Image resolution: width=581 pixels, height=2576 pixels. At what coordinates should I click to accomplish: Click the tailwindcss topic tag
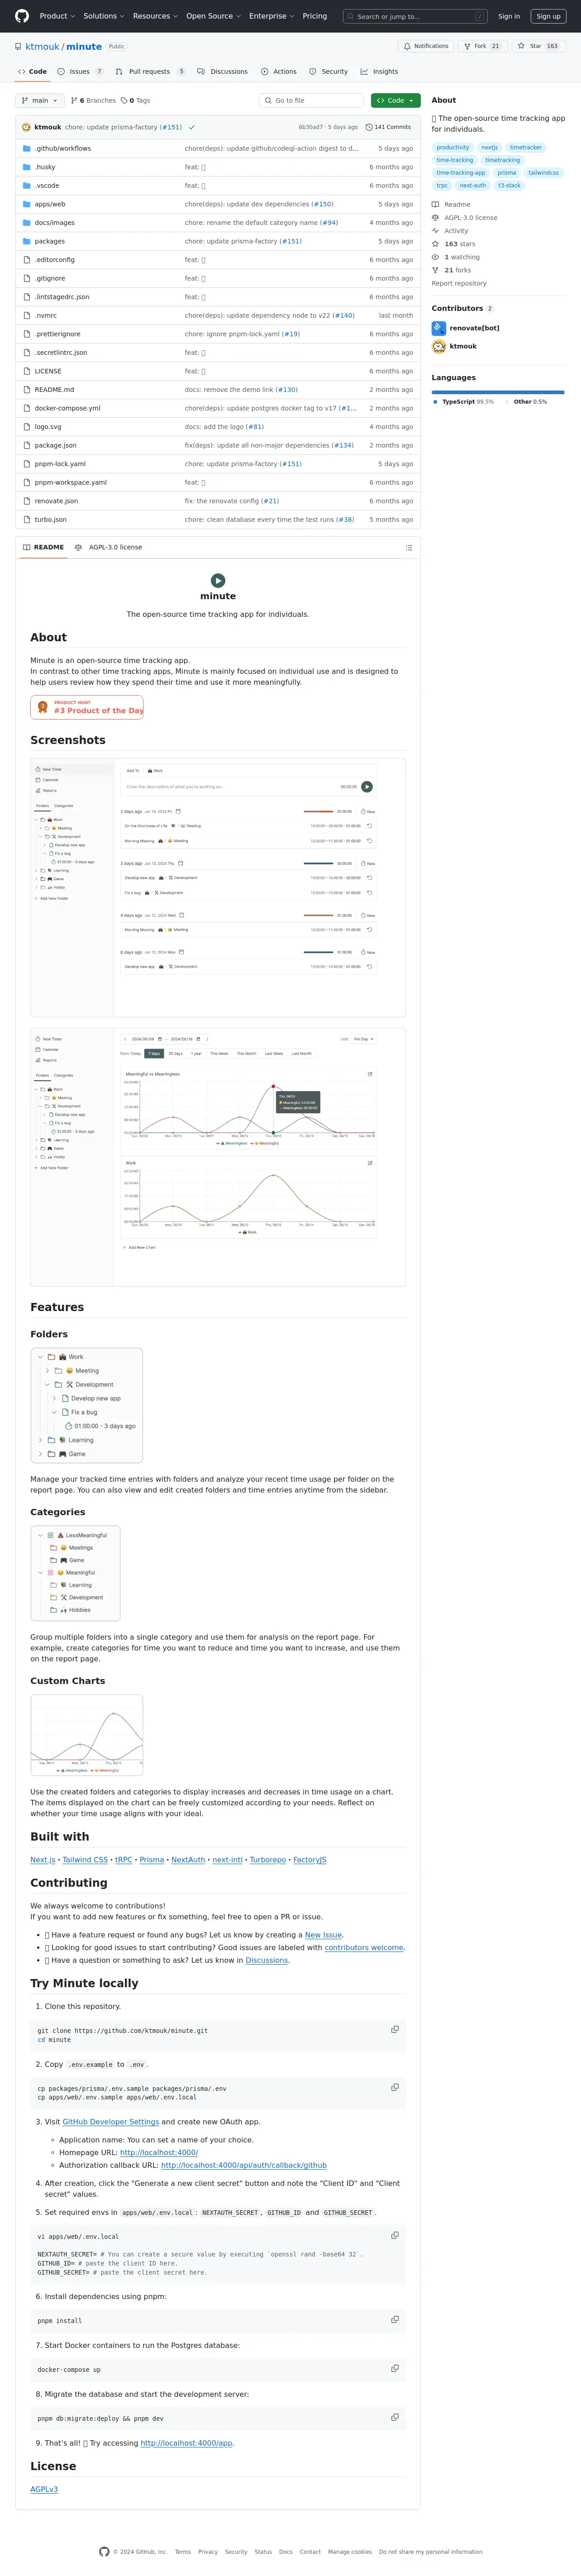pyautogui.click(x=543, y=173)
